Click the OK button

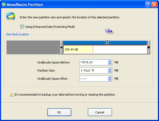(59, 112)
